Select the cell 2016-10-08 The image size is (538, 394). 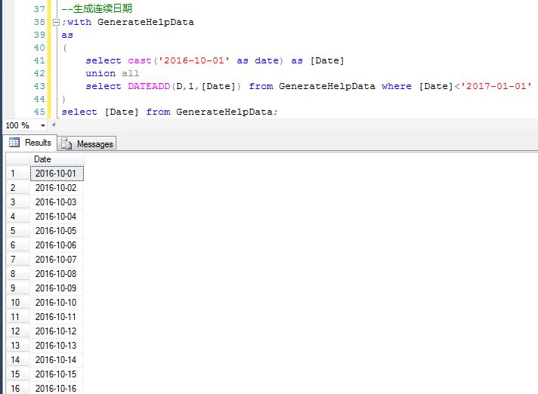tap(57, 274)
